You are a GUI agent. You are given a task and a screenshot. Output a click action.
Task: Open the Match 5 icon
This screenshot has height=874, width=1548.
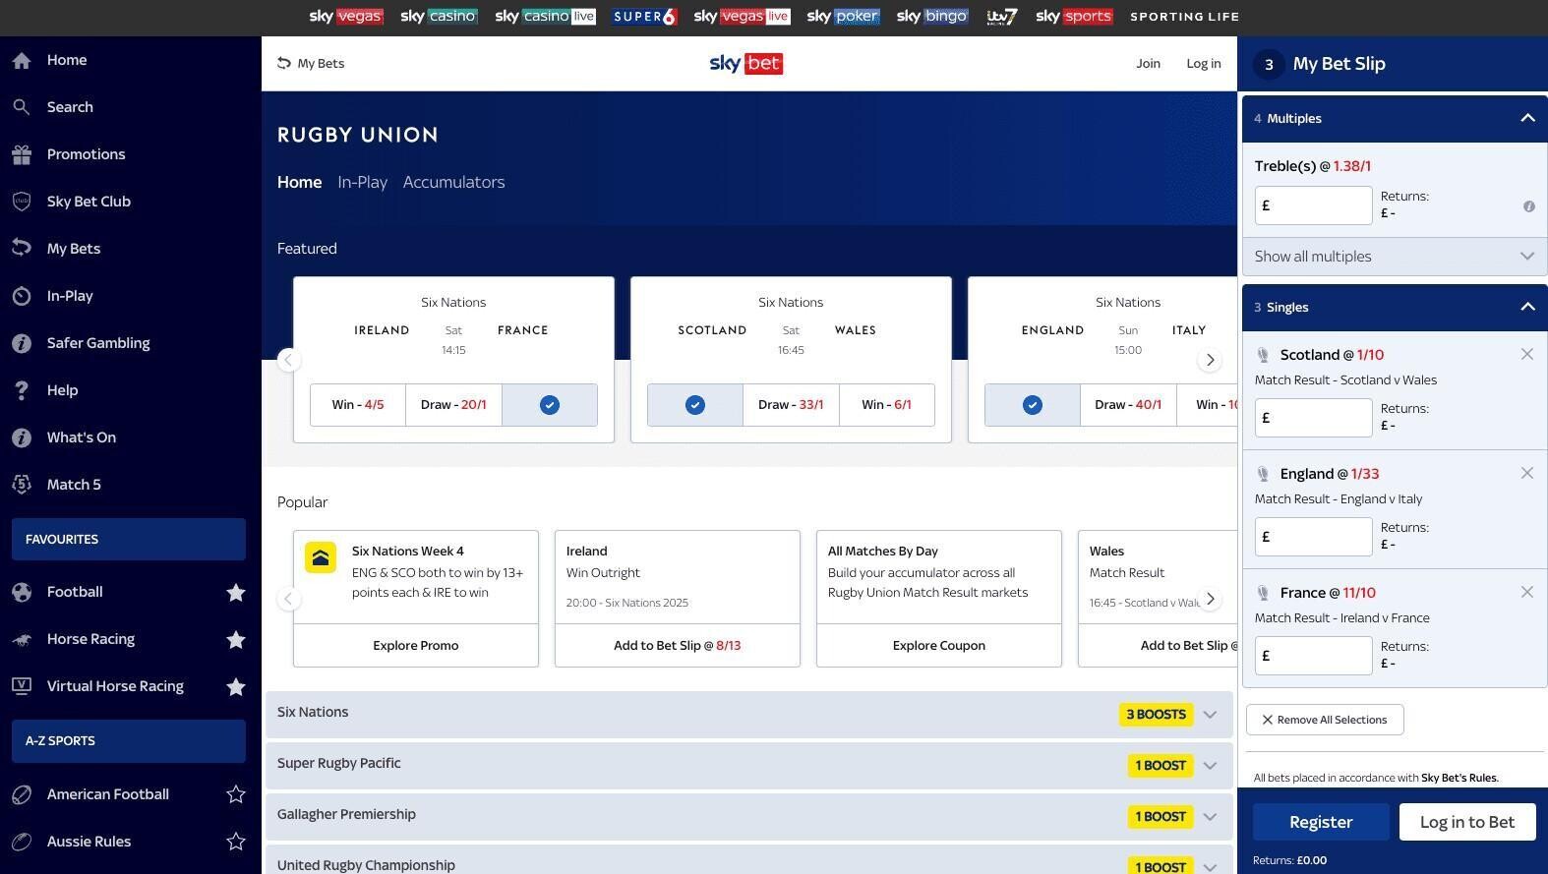coord(22,485)
